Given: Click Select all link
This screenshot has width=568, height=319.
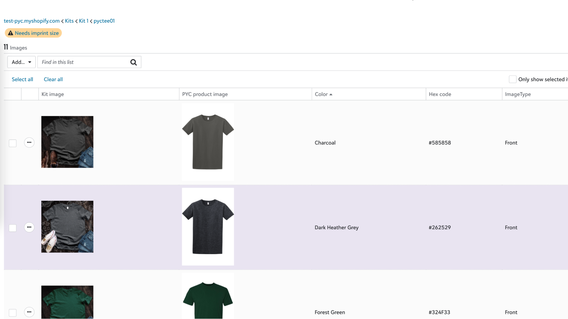Looking at the screenshot, I should (x=22, y=79).
